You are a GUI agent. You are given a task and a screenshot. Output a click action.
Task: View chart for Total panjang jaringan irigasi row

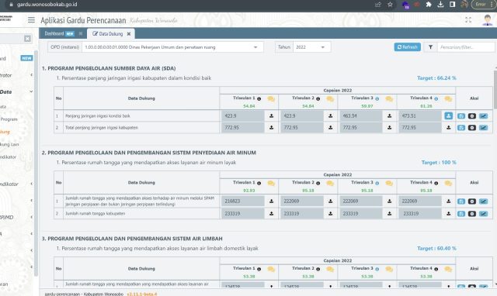click(483, 128)
